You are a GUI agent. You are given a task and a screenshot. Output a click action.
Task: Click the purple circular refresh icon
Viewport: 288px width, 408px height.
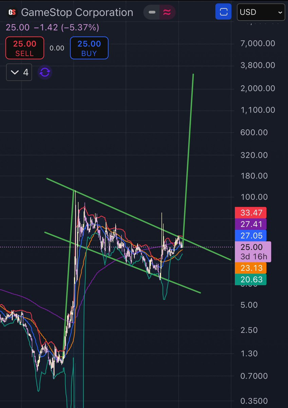click(x=45, y=72)
